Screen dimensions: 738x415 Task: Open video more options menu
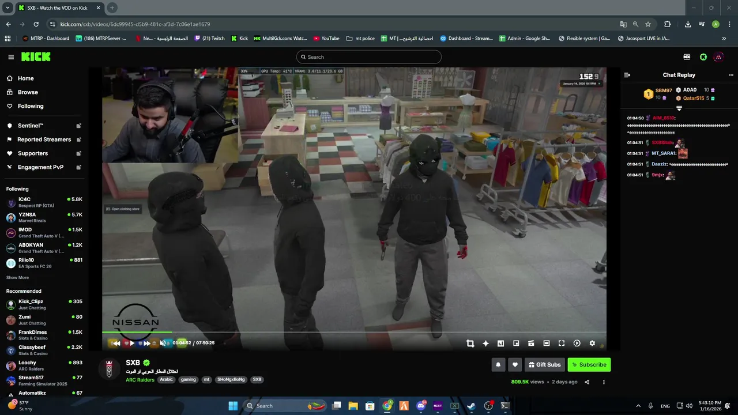604,382
